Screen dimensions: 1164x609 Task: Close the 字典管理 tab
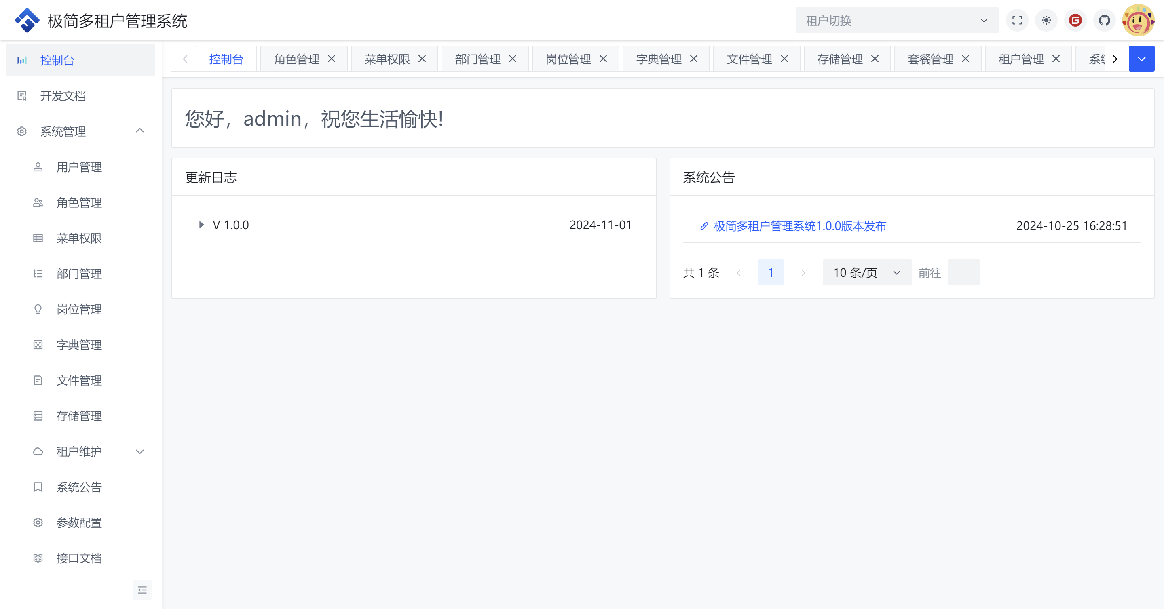tap(694, 59)
